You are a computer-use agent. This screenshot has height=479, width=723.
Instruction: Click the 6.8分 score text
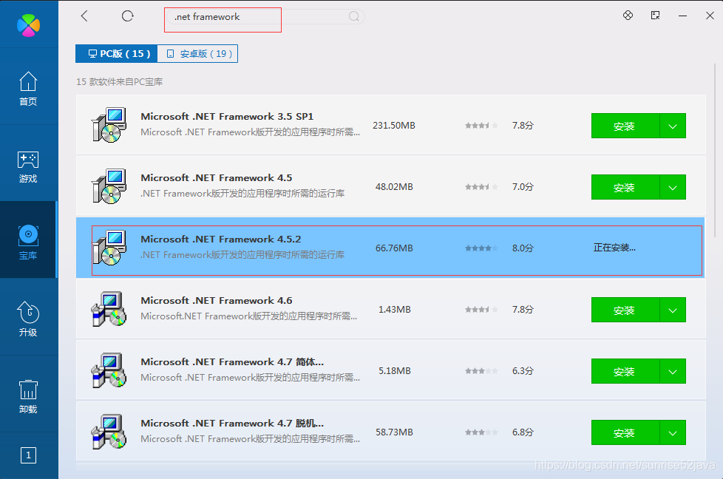click(523, 432)
